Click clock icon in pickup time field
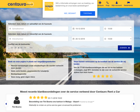The height and width of the screenshot is (112, 140). pos(105,29)
